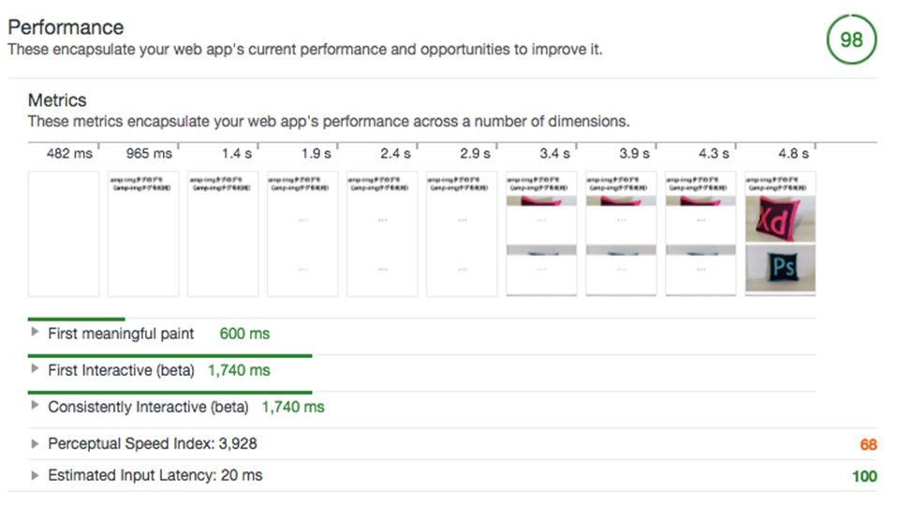
Task: Select the 2.4 s filmstrip frame
Action: point(382,233)
